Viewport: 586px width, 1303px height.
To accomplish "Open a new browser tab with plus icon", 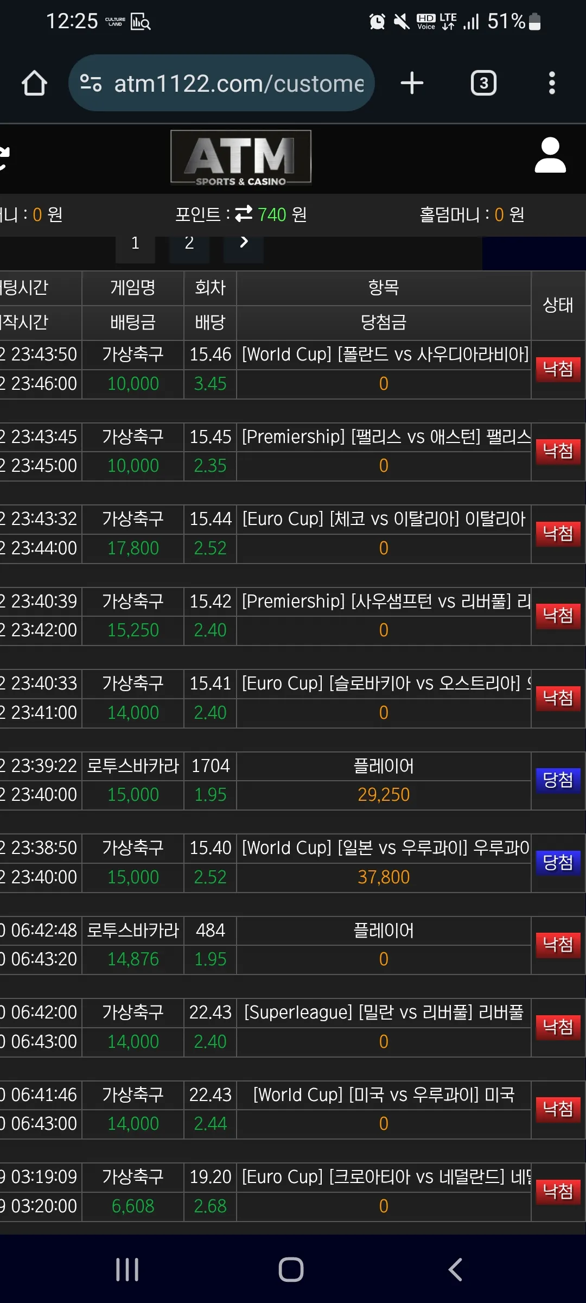I will [x=412, y=83].
